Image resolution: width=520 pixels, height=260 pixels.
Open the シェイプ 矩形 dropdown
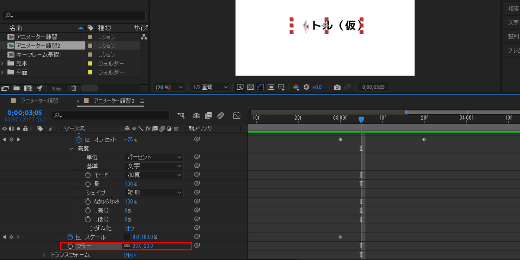(154, 192)
